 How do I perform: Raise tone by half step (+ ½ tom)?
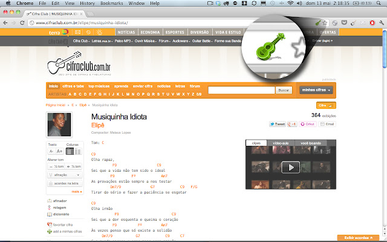(x=74, y=167)
